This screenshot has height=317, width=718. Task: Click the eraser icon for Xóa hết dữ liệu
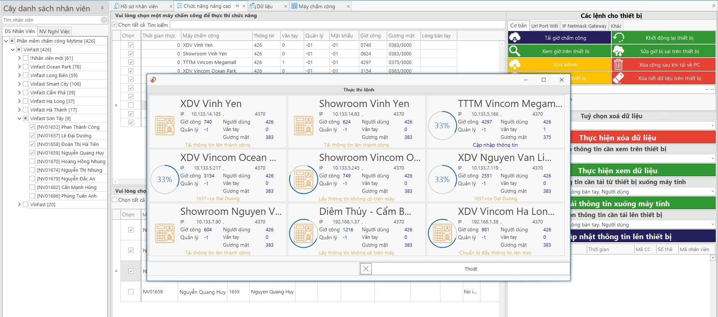pyautogui.click(x=618, y=78)
